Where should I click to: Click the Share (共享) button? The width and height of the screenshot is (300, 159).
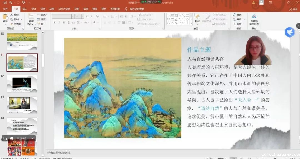click(293, 9)
